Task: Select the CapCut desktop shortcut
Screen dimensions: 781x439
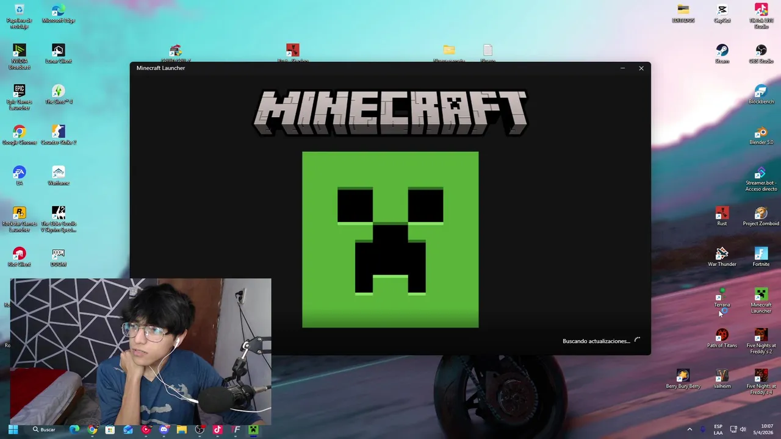Action: pos(722,13)
